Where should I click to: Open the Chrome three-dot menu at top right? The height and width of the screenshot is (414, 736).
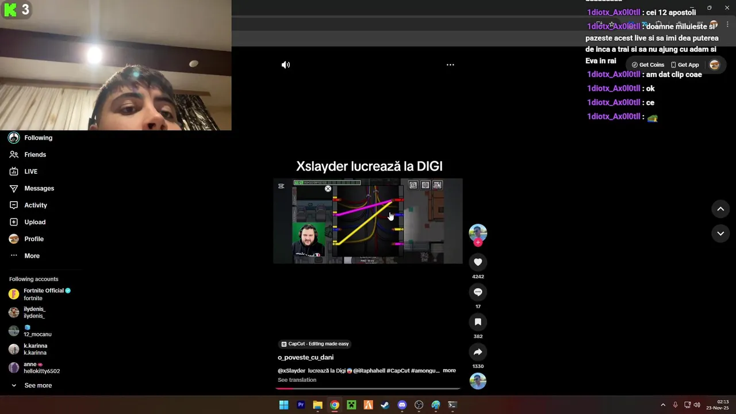click(728, 25)
